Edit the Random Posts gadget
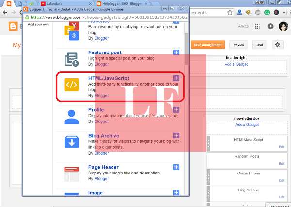Image resolution: width=291 pixels, height=207 pixels. [x=281, y=163]
